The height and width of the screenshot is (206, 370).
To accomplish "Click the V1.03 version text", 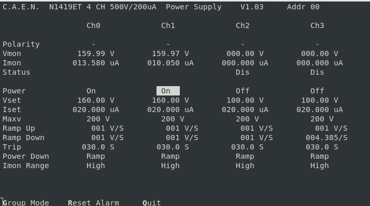I will click(252, 7).
